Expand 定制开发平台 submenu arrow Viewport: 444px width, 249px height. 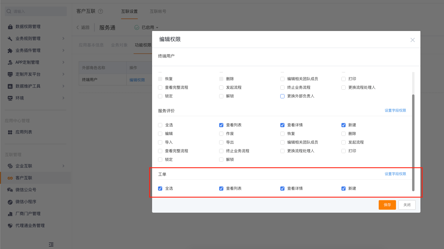(x=63, y=74)
